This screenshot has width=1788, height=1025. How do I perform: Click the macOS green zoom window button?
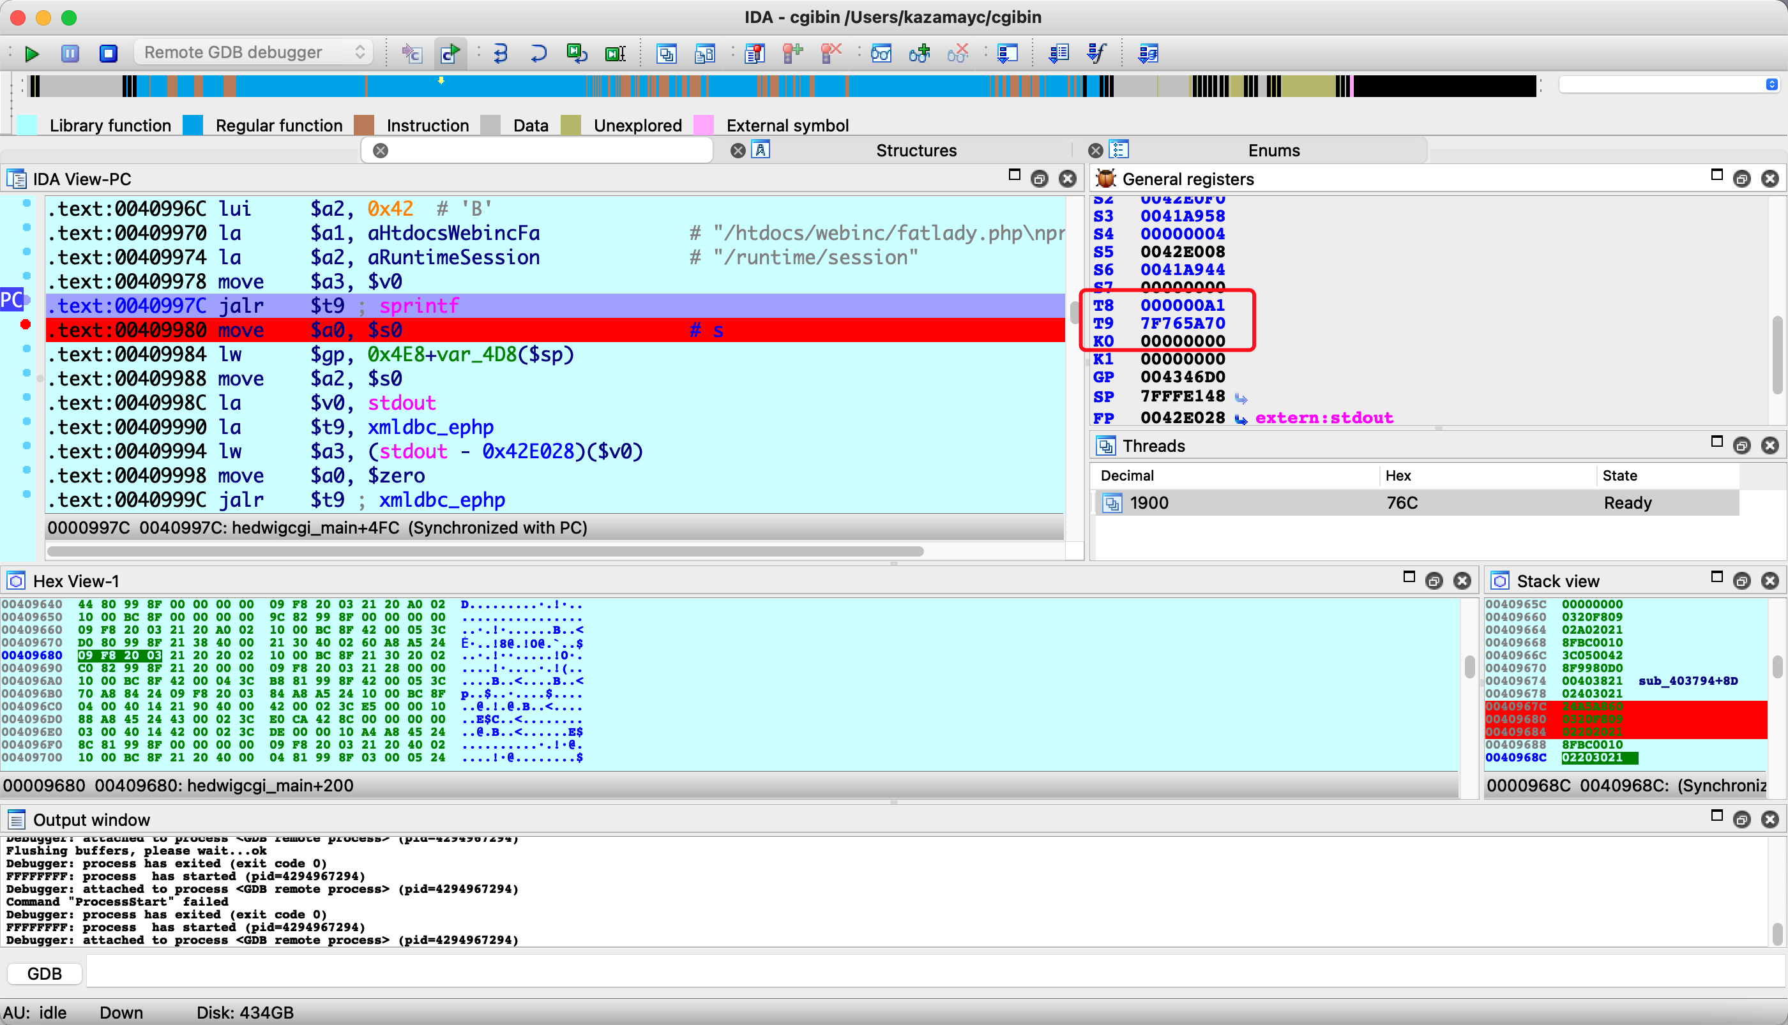(69, 18)
